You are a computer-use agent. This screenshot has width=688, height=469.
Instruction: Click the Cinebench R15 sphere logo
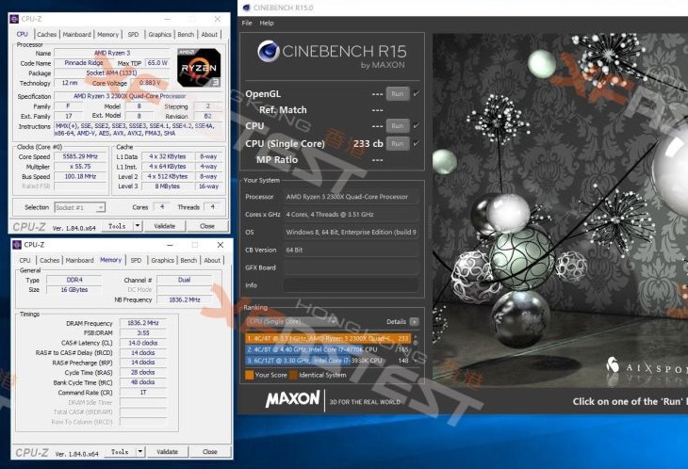[268, 52]
